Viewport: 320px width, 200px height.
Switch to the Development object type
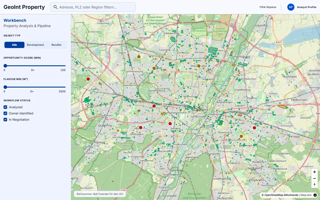(x=35, y=45)
